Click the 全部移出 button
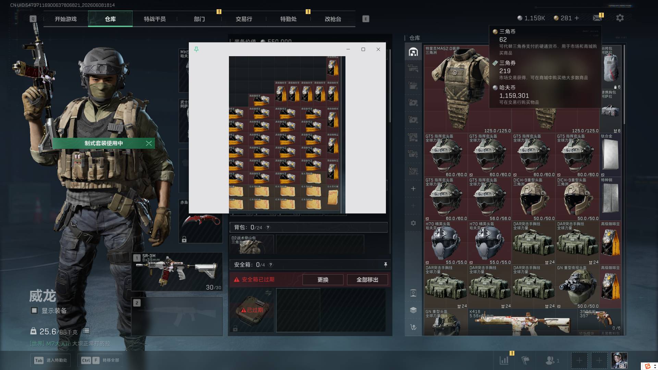 click(367, 280)
